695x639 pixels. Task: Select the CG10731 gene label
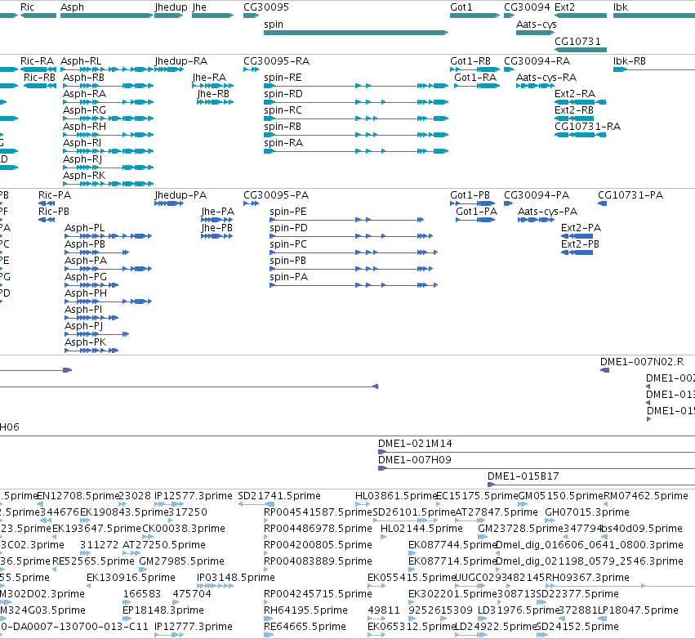point(577,41)
